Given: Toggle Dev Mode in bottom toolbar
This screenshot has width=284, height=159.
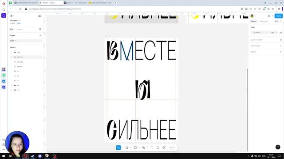Looking at the screenshot, I should pos(171,148).
